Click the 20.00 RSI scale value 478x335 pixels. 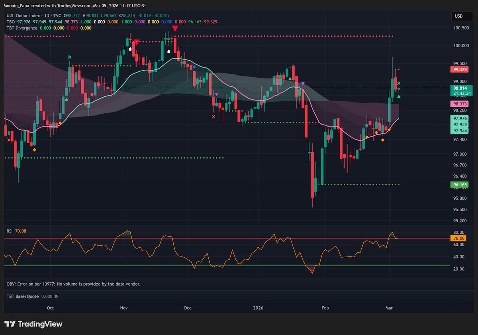tap(459, 269)
